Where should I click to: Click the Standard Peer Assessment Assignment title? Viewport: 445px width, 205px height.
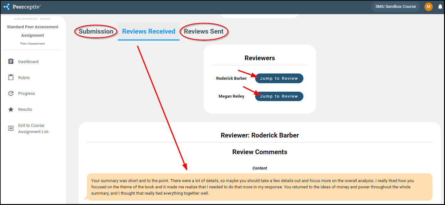click(32, 31)
